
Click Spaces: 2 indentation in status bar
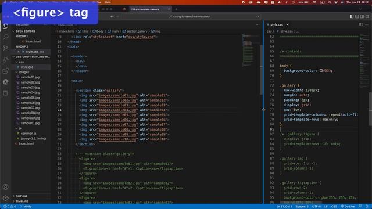coord(302,207)
